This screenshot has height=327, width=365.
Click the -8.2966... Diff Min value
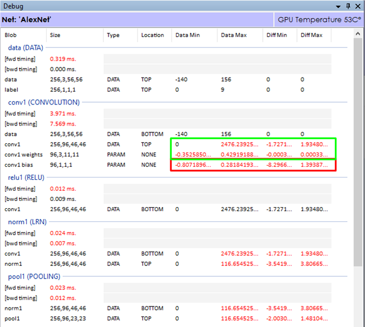[x=279, y=165]
